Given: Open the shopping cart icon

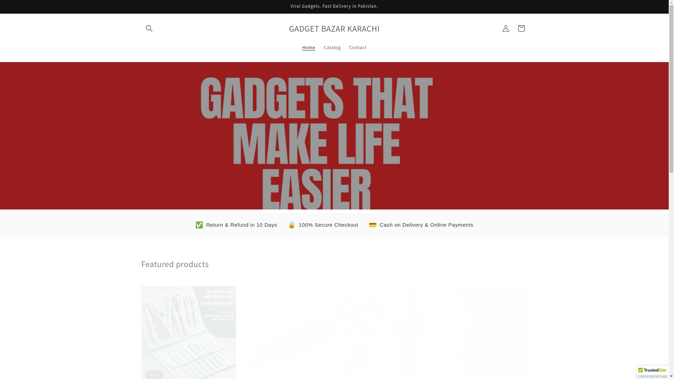Looking at the screenshot, I should [x=521, y=28].
